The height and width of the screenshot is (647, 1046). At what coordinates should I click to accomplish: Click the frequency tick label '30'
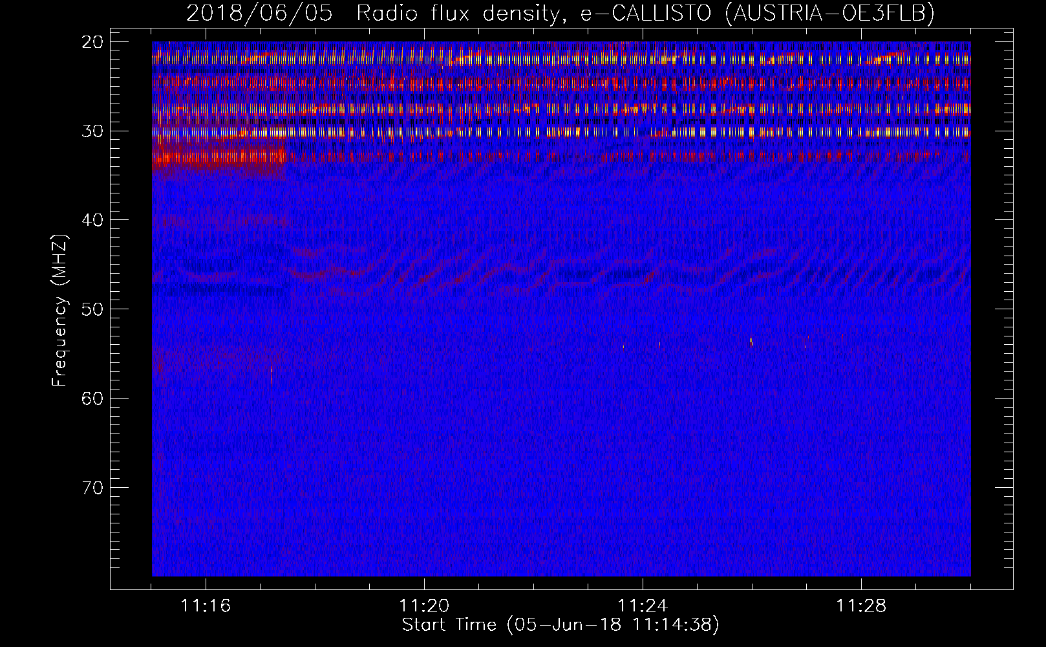93,131
